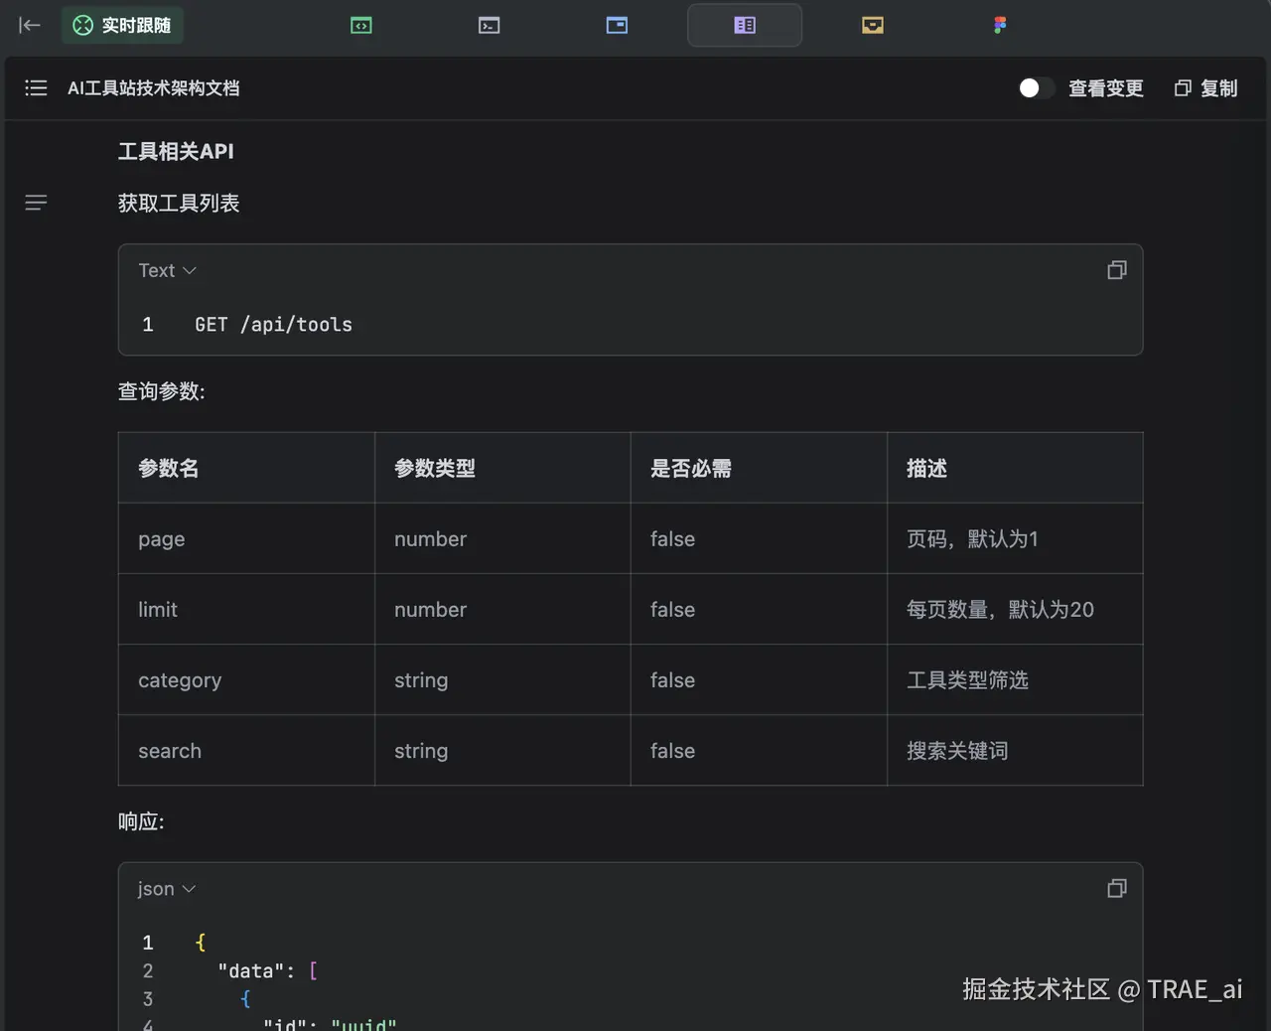The height and width of the screenshot is (1031, 1271).
Task: Open the Figma tab icon
Action: pos(1000,25)
